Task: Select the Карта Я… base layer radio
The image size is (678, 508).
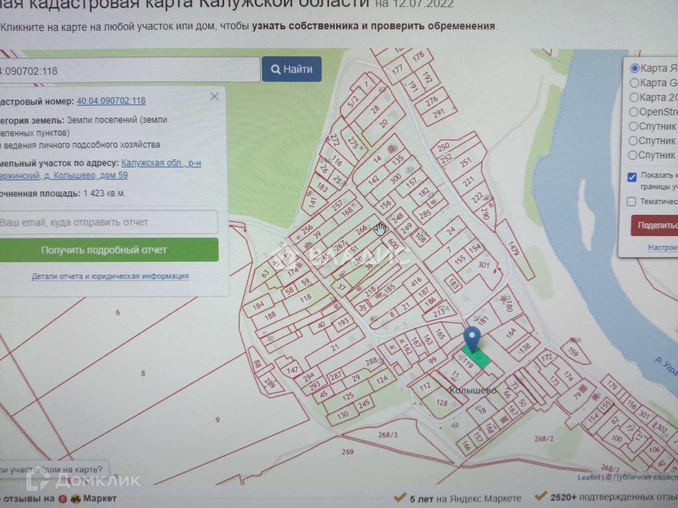Action: (x=634, y=68)
